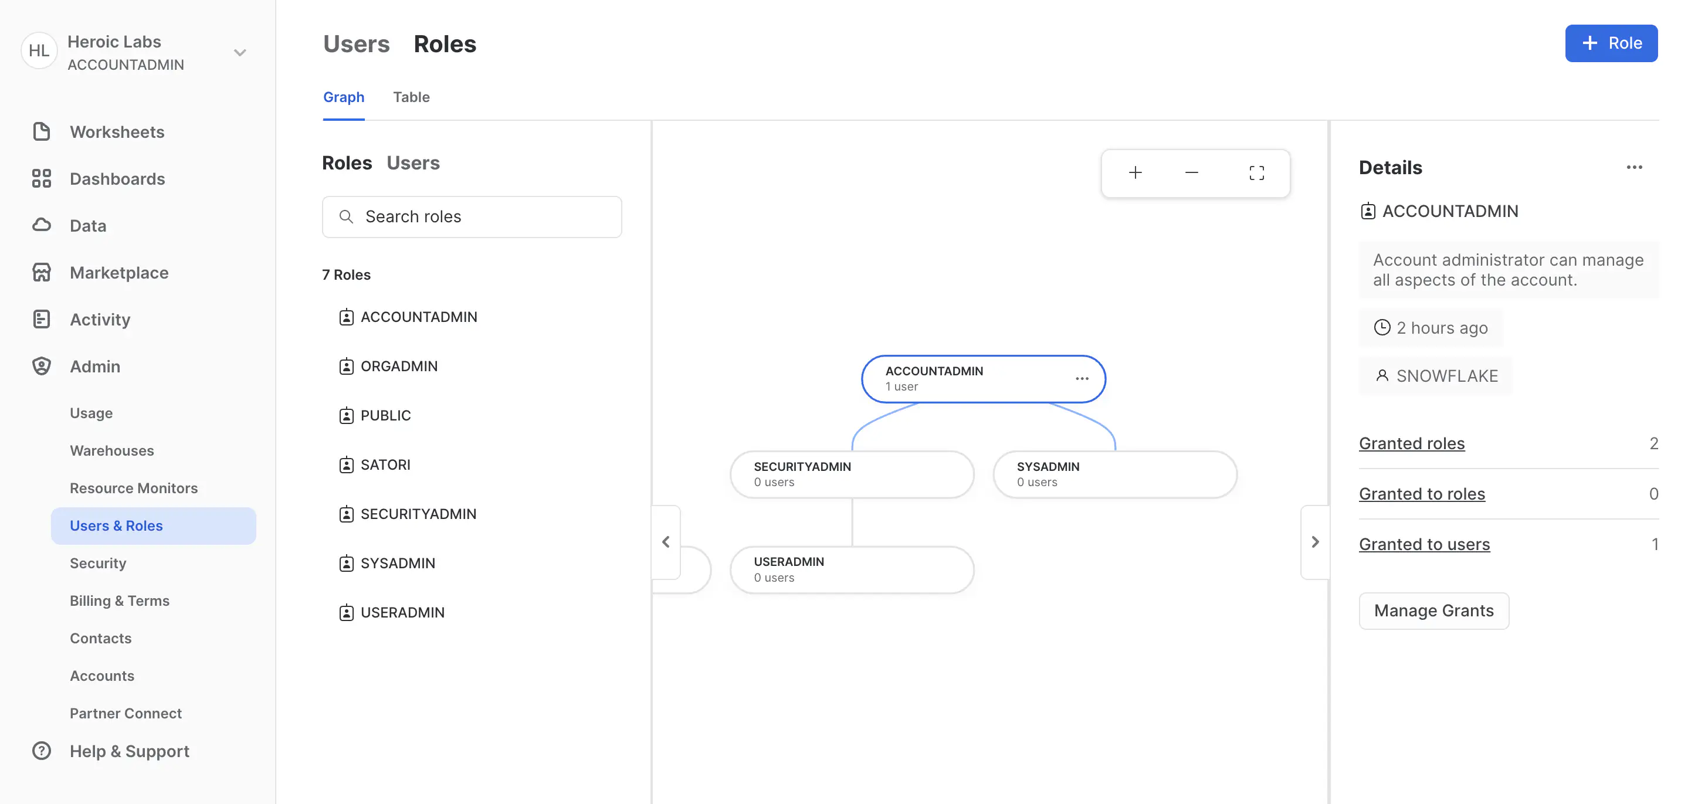Open the Granted to users link
1698x804 pixels.
[1424, 544]
